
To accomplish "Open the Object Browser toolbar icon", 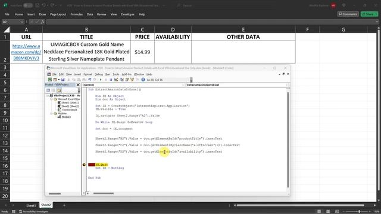I will (132, 80).
